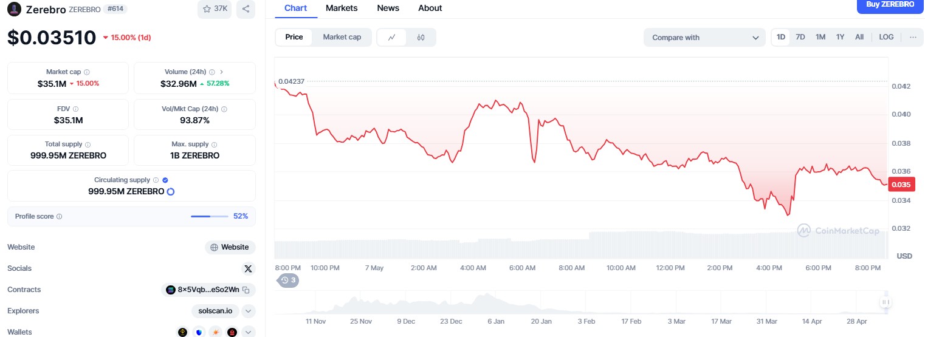
Task: Select the line chart view icon
Action: point(392,38)
